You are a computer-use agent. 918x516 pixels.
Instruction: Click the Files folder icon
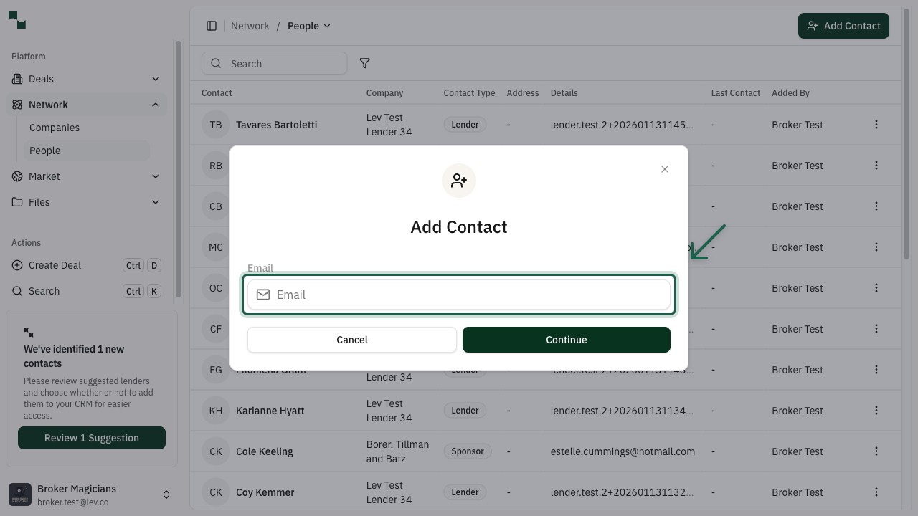[16, 202]
